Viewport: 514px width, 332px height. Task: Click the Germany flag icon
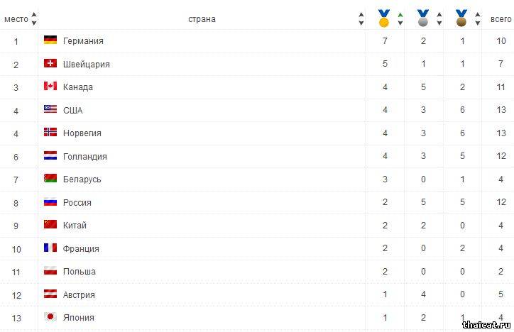click(x=50, y=40)
